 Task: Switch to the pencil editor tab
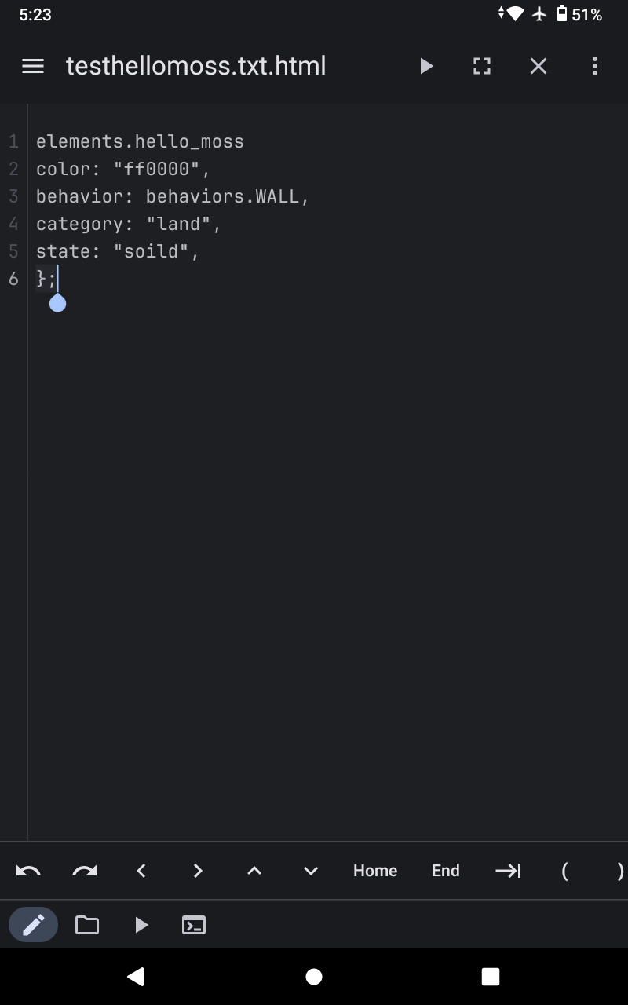33,924
